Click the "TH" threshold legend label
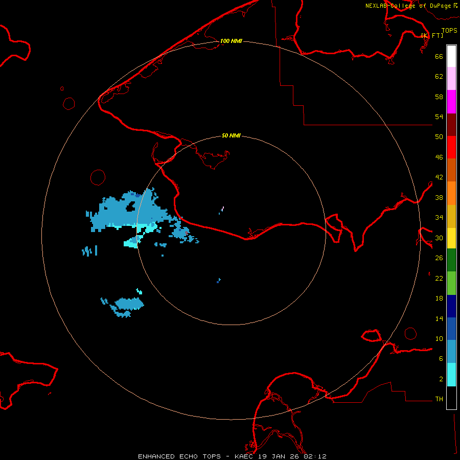The height and width of the screenshot is (460, 460). (439, 399)
